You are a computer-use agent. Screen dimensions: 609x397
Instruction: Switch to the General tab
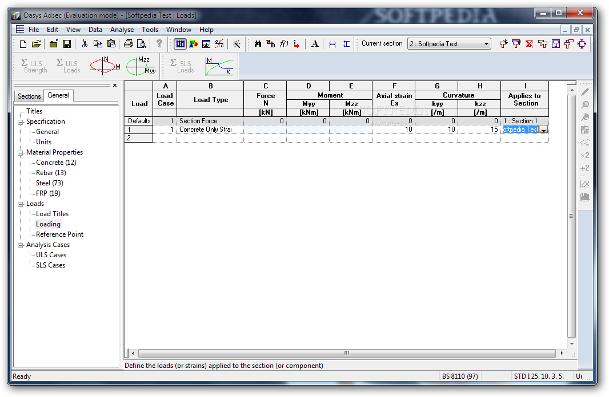pos(58,95)
